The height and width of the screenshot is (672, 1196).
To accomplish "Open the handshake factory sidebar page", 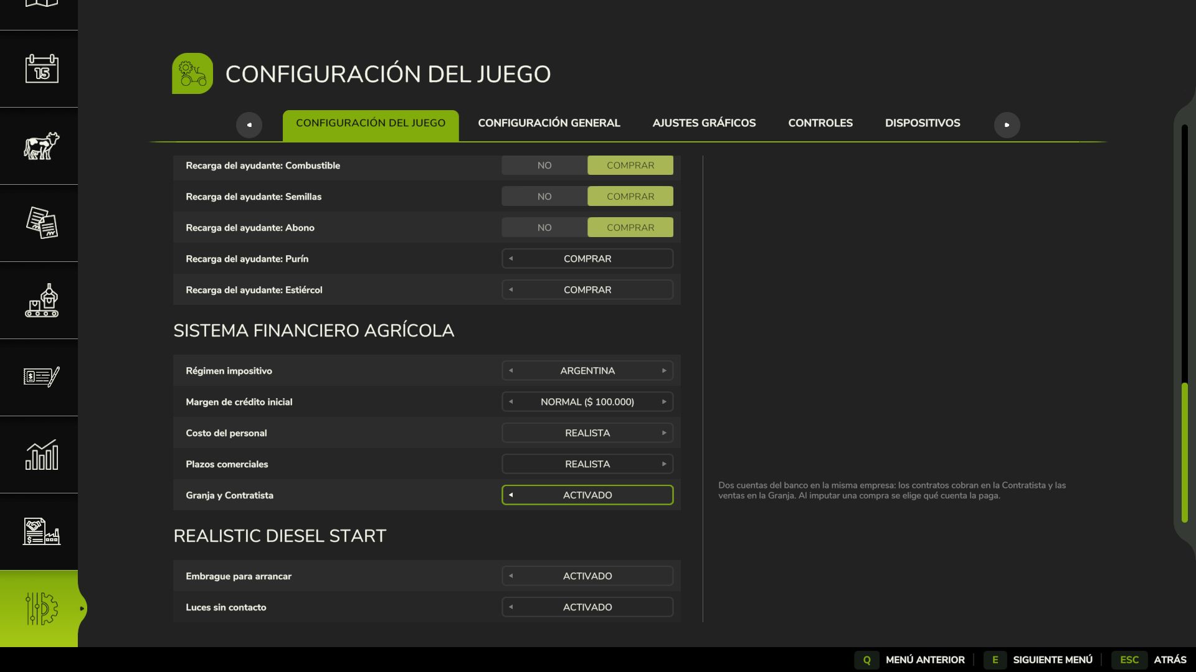I will (42, 531).
